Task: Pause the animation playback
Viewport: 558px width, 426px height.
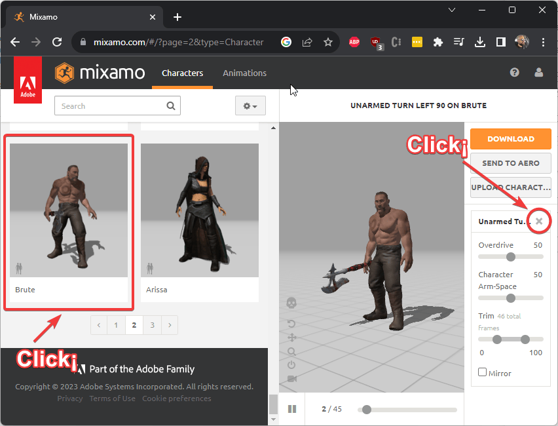Action: click(292, 409)
